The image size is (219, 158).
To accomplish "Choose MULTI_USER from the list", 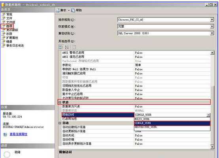I will (172, 119).
